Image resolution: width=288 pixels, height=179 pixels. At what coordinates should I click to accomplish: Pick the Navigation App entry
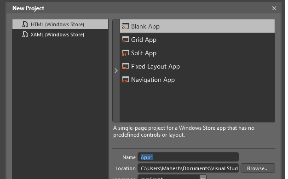pos(197,80)
